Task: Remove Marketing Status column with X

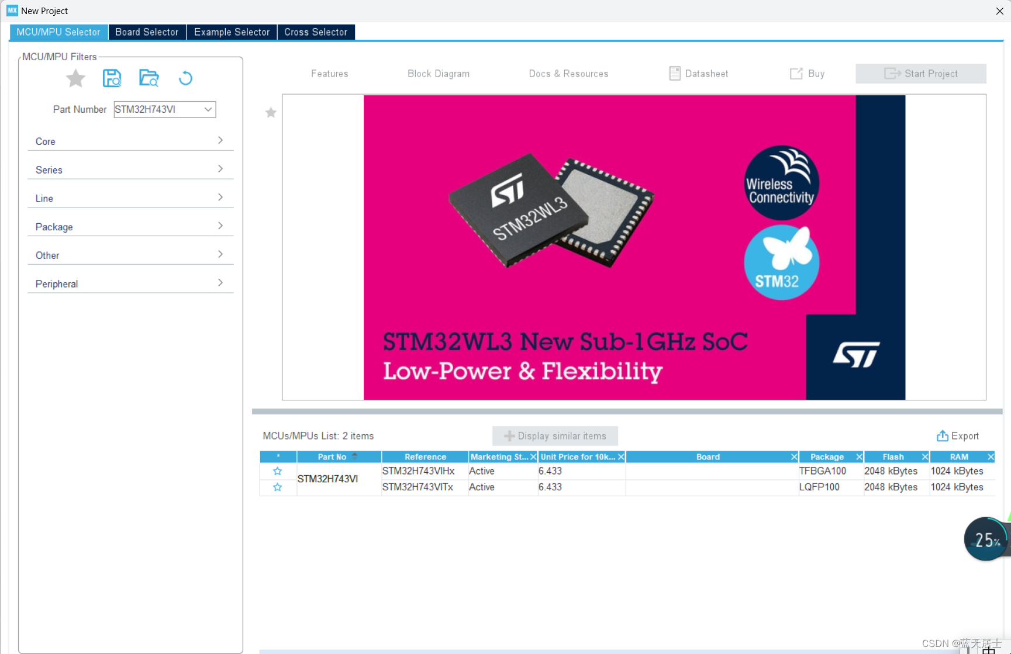Action: (x=533, y=457)
